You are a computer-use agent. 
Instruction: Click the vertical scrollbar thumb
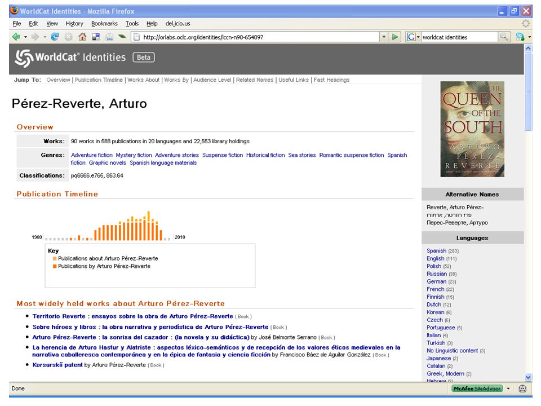pos(528,92)
